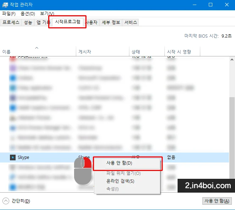235x210 pixels.
Task: Switch to the 성능 tab
Action: [28, 22]
